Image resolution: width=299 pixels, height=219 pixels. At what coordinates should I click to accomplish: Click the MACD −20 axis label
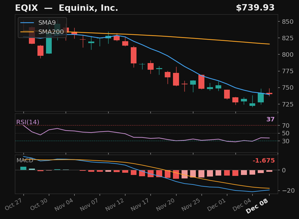coord(288,190)
